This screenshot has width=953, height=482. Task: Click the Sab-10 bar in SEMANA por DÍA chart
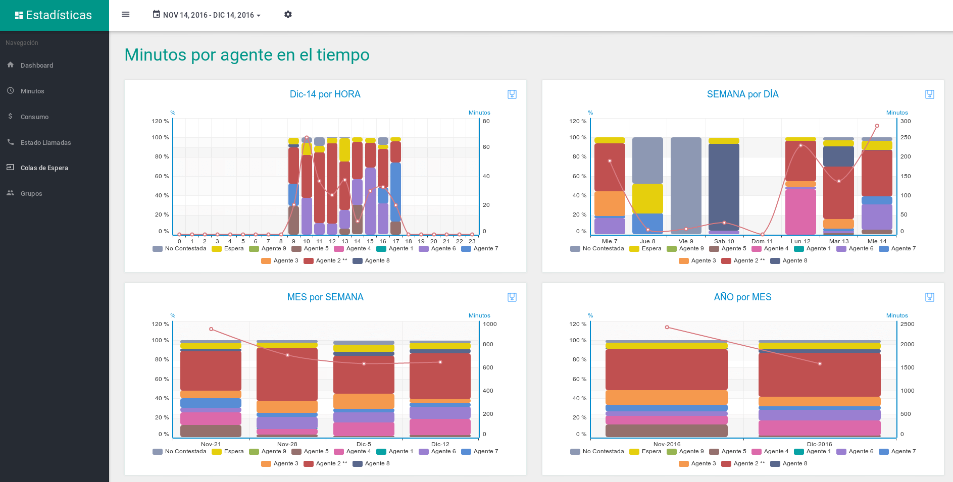point(724,186)
